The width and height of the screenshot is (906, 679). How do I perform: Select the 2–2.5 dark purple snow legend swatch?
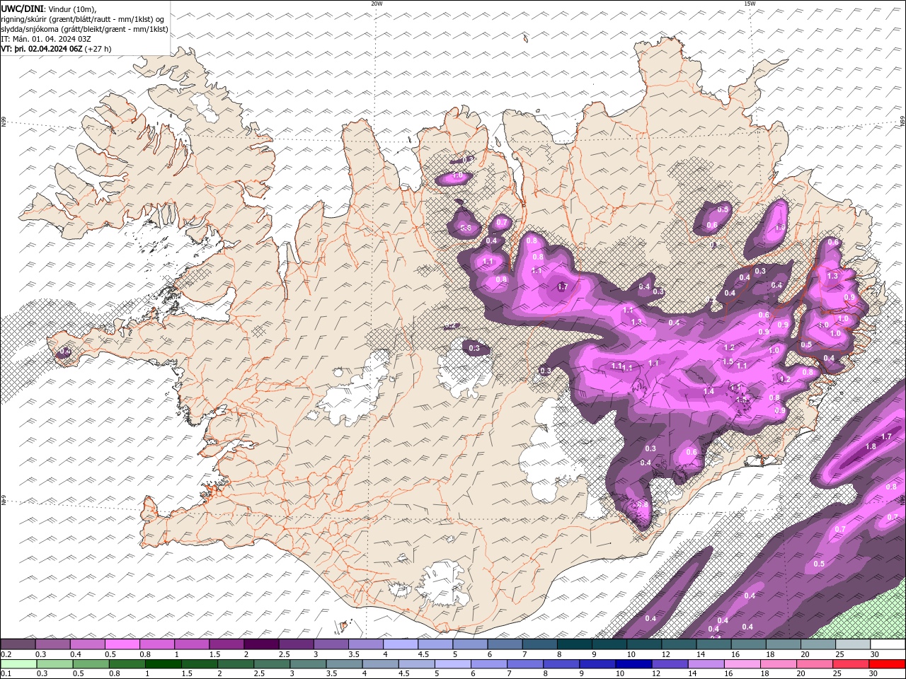pos(261,644)
